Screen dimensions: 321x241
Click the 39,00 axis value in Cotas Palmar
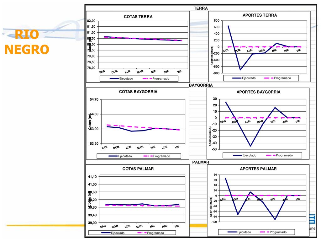tap(92, 223)
